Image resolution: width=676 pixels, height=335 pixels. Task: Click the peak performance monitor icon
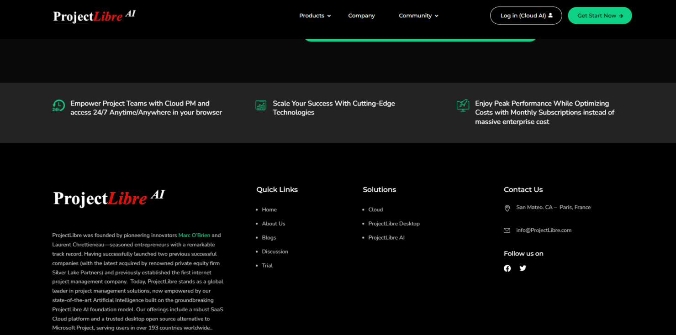pos(463,105)
